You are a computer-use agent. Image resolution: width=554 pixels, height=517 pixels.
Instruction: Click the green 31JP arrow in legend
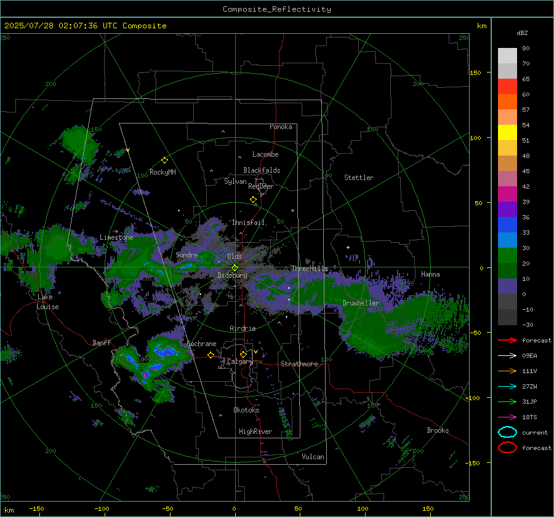point(508,401)
